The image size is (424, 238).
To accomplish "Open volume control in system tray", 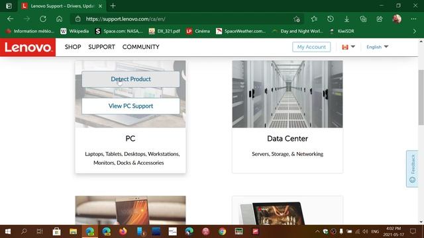I will click(365, 231).
